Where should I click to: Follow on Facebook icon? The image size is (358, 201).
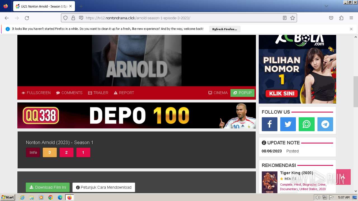270,124
